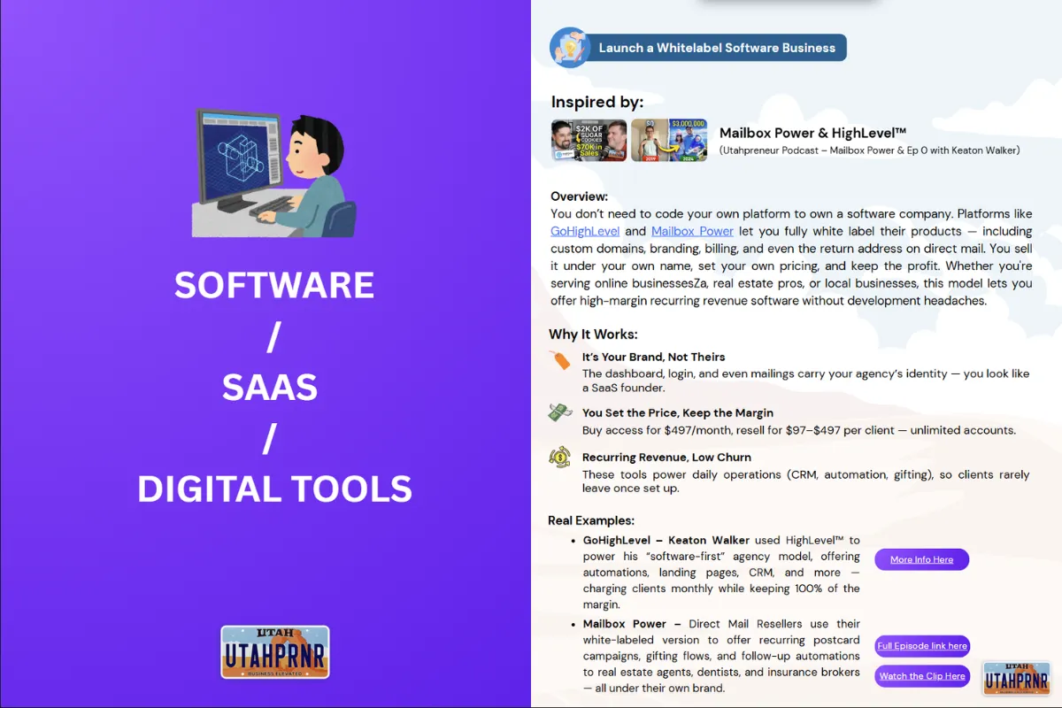Image resolution: width=1062 pixels, height=708 pixels.
Task: Click the Mailbox Power & HighLevel™ title
Action: pos(812,133)
